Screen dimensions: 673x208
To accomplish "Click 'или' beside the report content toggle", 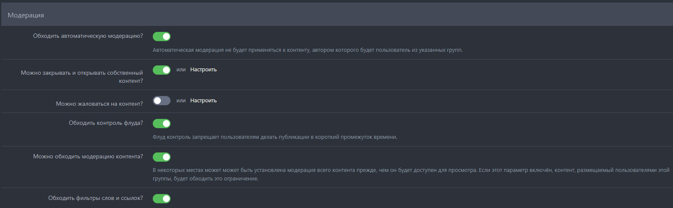I will pyautogui.click(x=181, y=101).
